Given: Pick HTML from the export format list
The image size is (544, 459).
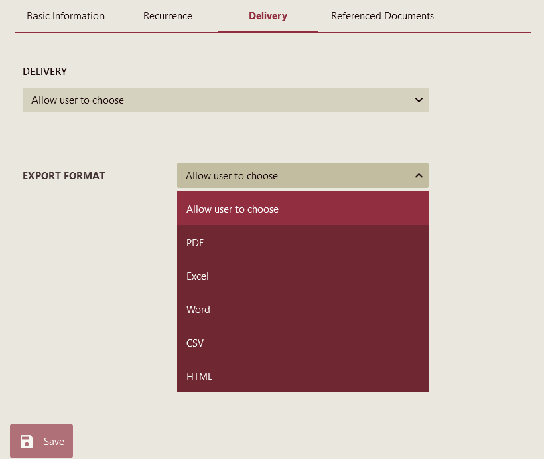Looking at the screenshot, I should tap(302, 376).
